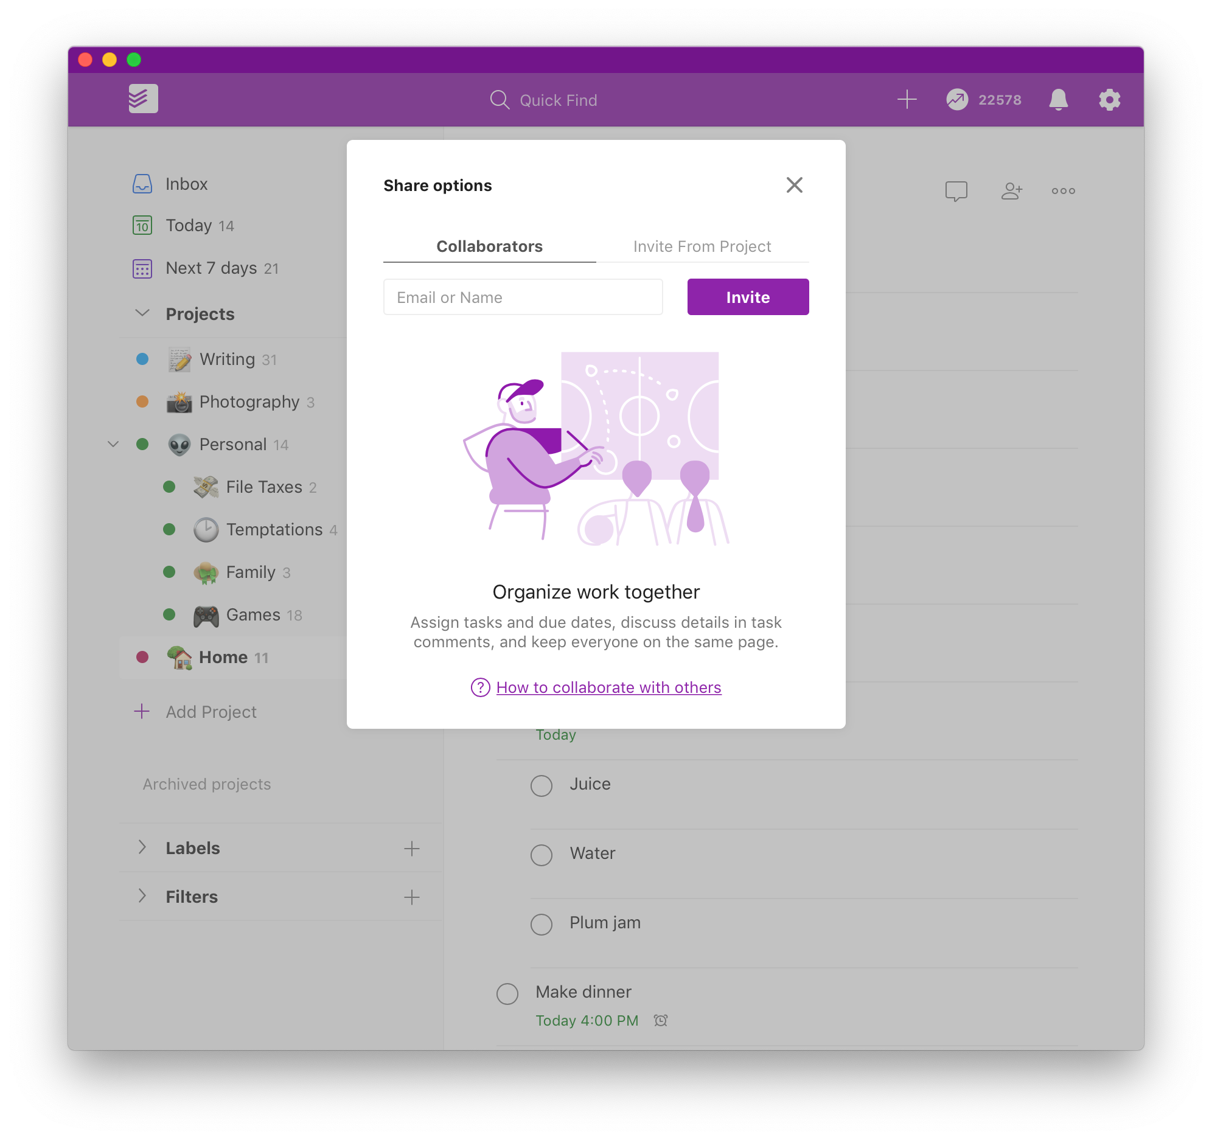Image resolution: width=1212 pixels, height=1140 pixels.
Task: Collapse the Personal project subprojects
Action: pos(113,445)
